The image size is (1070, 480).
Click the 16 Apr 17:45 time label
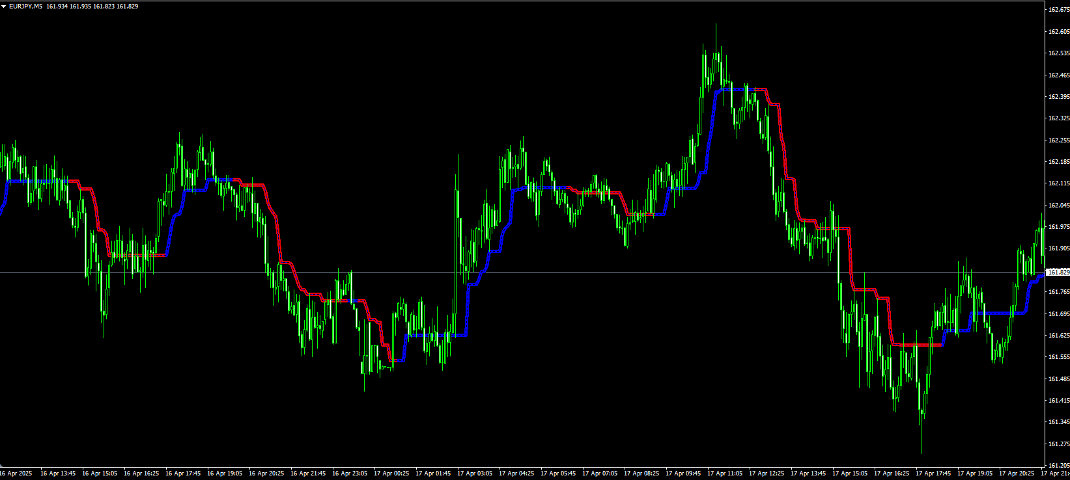tap(183, 473)
